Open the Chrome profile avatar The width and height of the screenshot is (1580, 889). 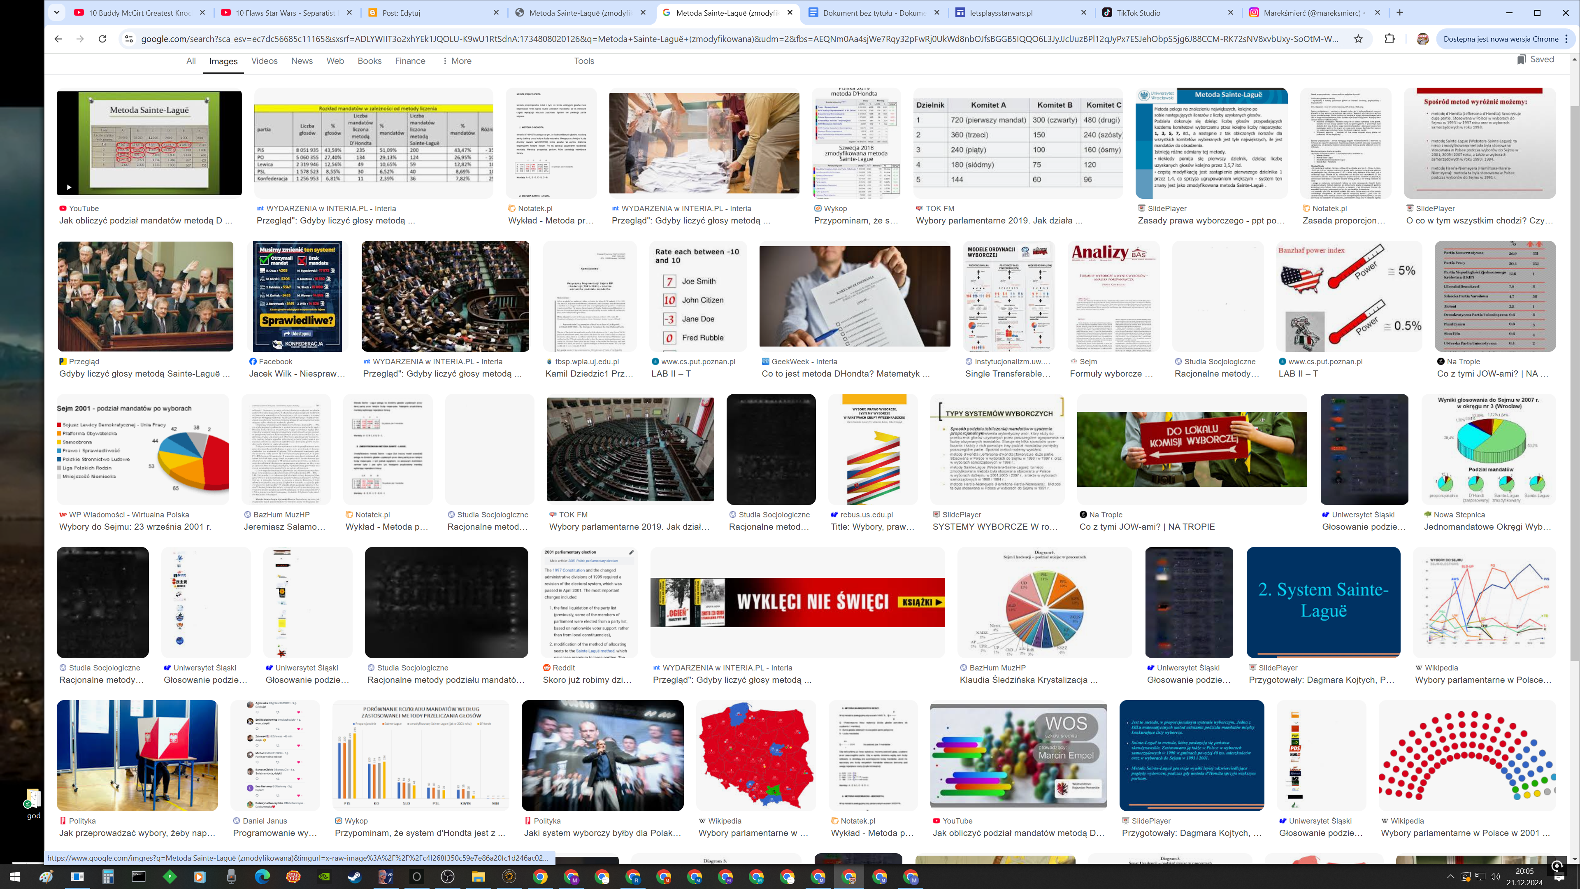click(x=1423, y=39)
